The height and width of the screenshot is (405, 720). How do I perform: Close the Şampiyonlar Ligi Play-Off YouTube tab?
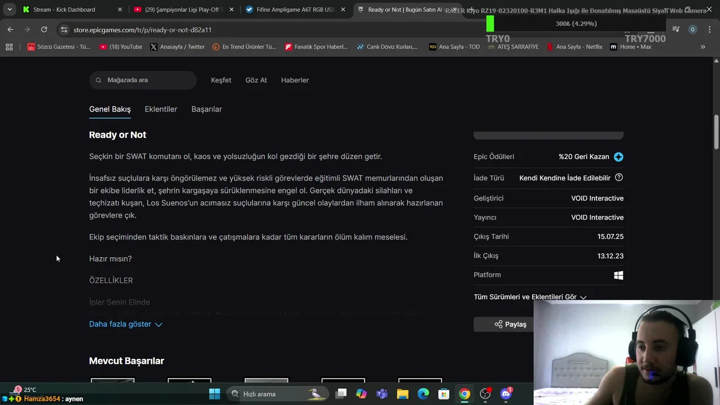click(231, 10)
